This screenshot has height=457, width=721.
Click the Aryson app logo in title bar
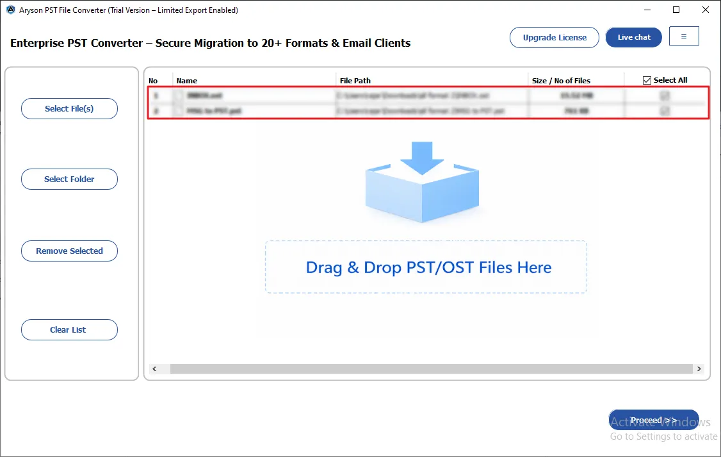11,10
